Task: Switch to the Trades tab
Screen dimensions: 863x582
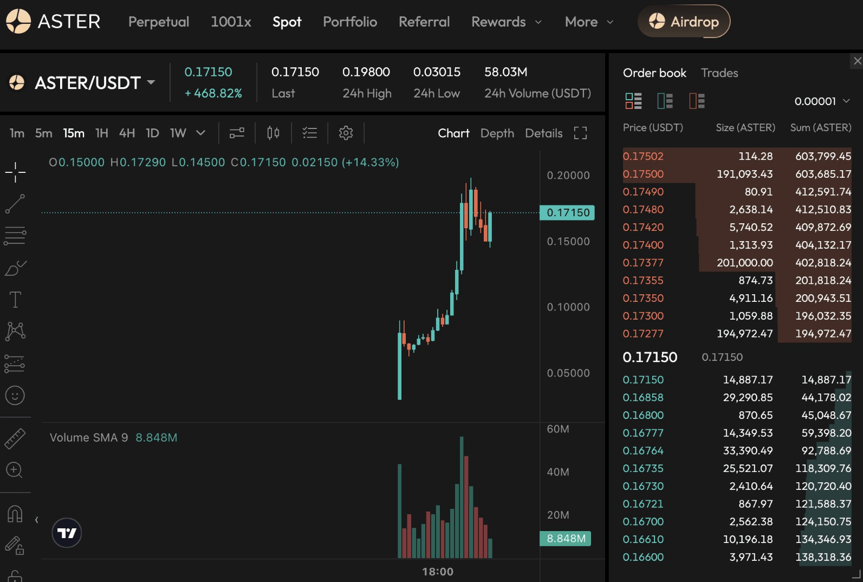Action: [x=719, y=73]
